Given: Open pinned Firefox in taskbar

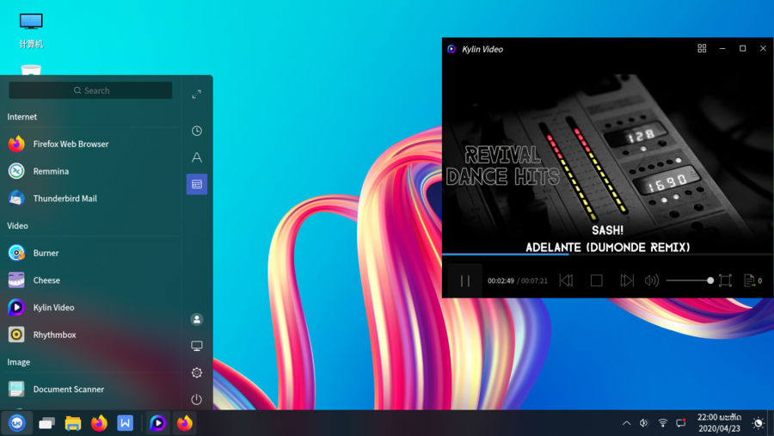Looking at the screenshot, I should pyautogui.click(x=99, y=423).
